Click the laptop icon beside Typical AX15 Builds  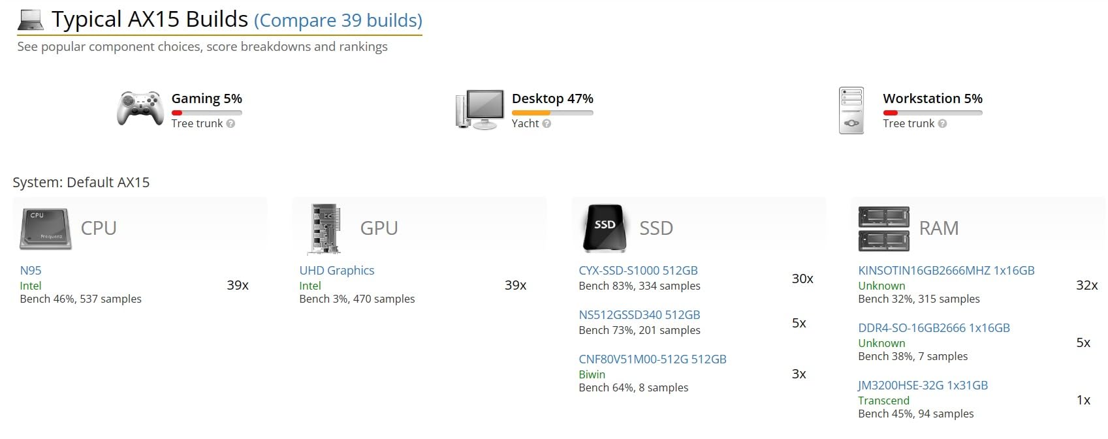[30, 20]
